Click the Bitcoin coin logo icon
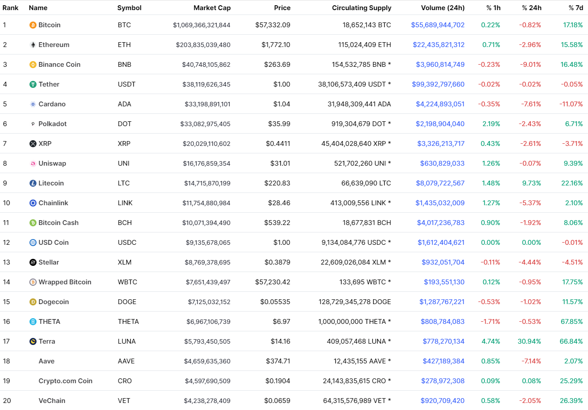This screenshot has height=410, width=588. pyautogui.click(x=33, y=25)
